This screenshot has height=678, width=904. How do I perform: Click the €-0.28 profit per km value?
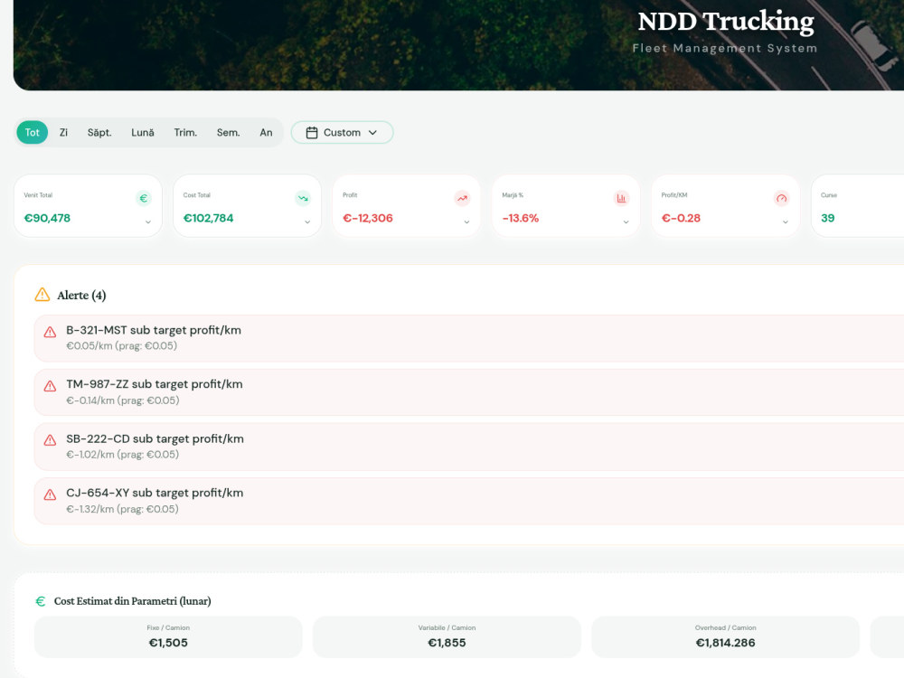pos(681,219)
